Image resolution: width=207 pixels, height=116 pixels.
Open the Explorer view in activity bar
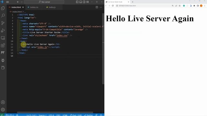click(3, 8)
